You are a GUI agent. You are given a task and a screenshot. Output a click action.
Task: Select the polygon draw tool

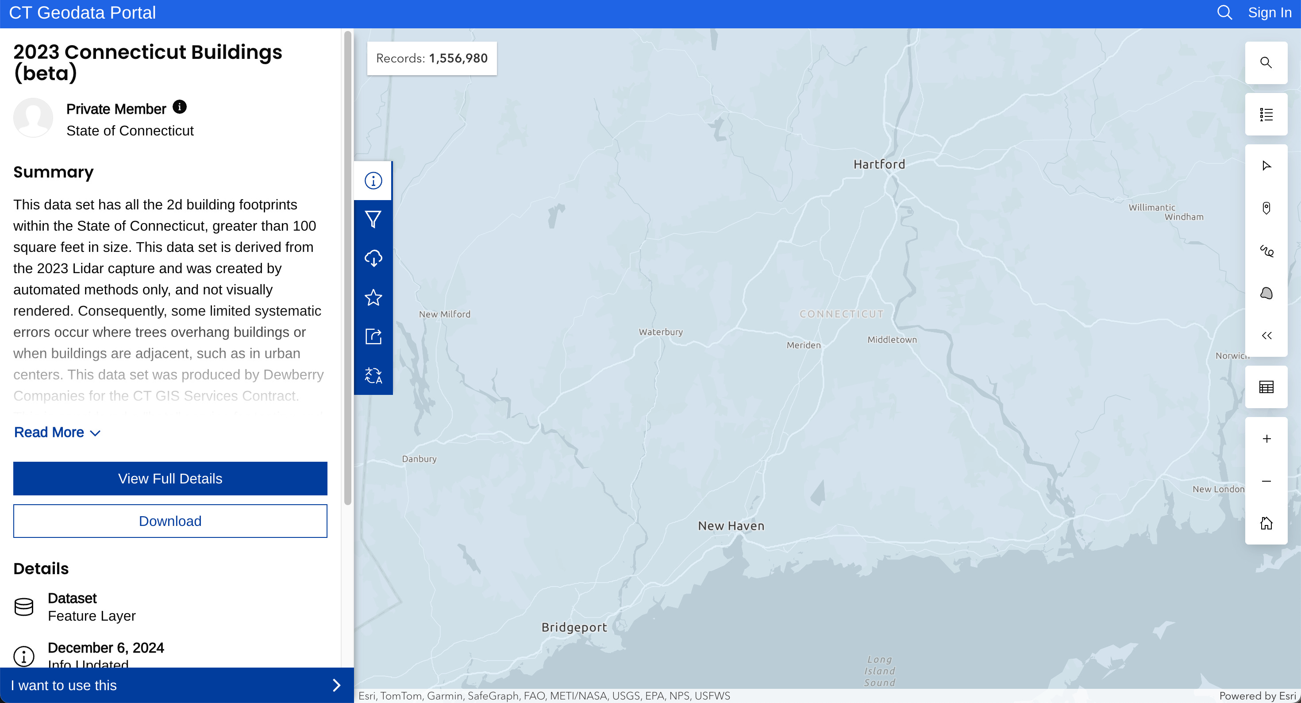(1266, 293)
